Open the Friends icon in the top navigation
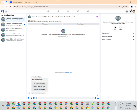The image size is (137, 110). [x=68, y=11]
